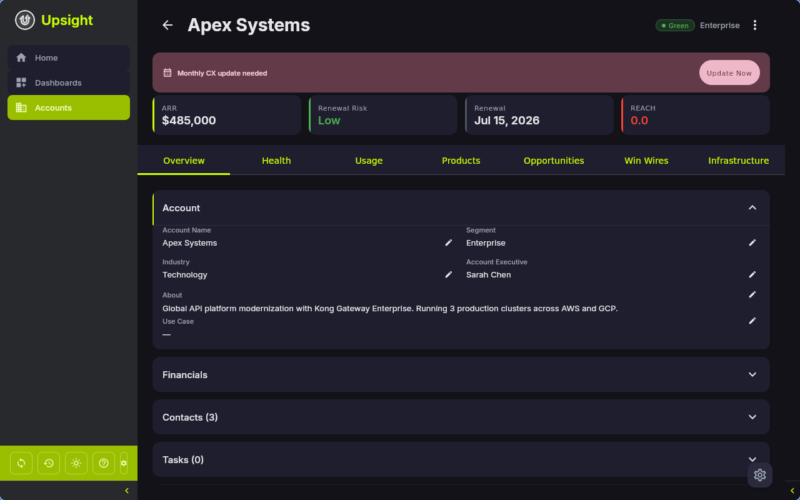Toggle light mode with the sun icon
This screenshot has width=800, height=500.
pos(76,462)
